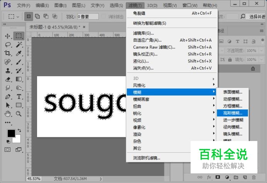Select the Lasso tool
The image size is (267, 183).
[x=8, y=45]
